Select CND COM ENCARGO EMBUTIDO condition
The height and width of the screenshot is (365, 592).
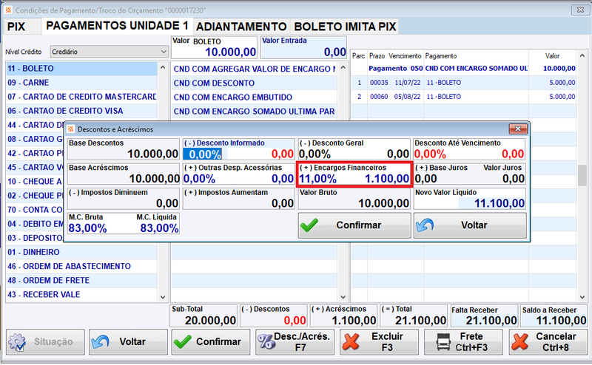(254, 98)
